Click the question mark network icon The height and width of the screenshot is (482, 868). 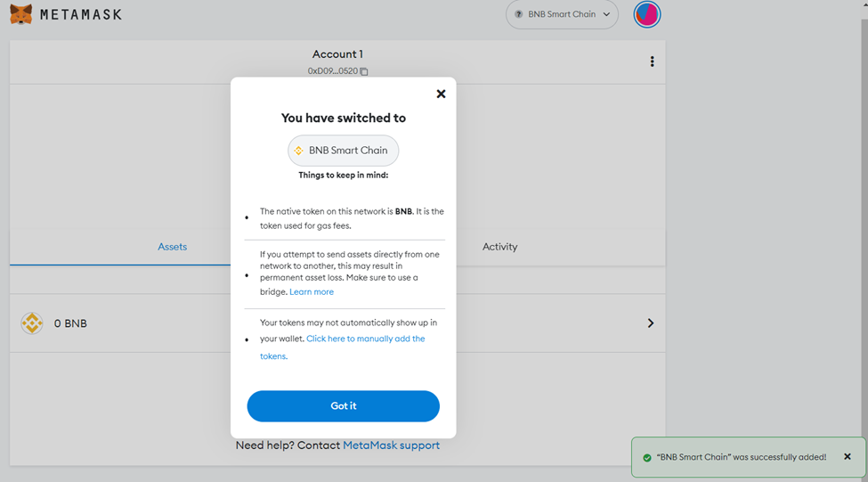(x=519, y=14)
